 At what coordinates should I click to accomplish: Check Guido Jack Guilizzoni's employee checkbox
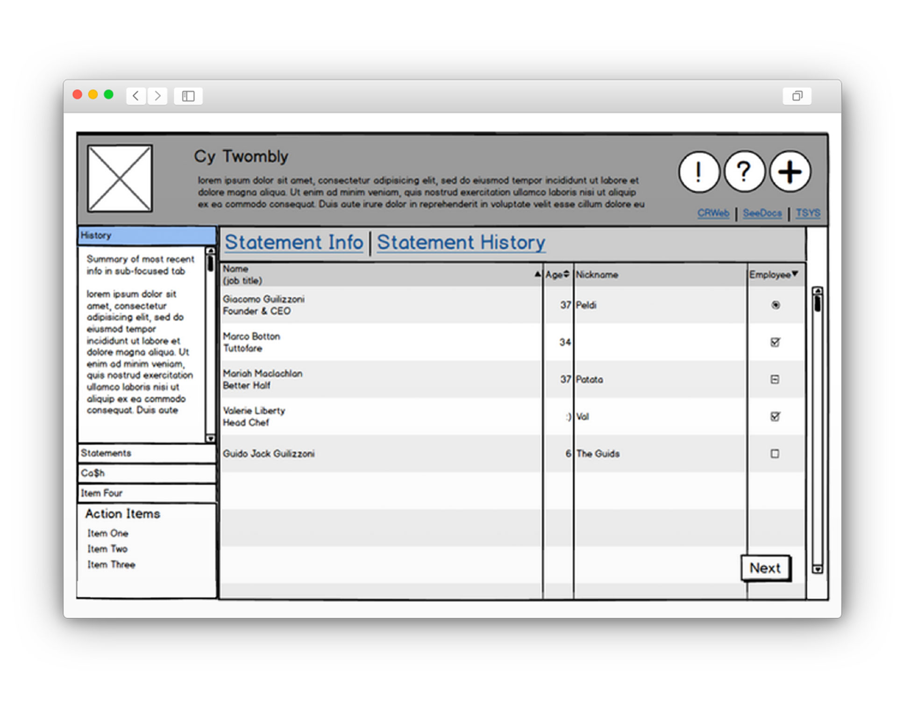tap(775, 453)
